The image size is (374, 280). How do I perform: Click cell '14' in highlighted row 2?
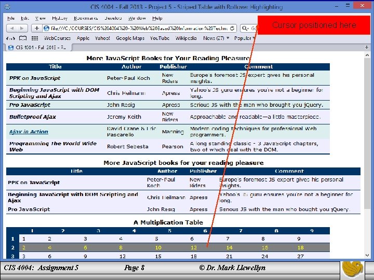point(229,248)
